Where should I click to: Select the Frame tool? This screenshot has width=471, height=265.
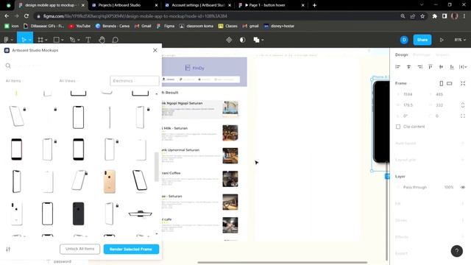point(40,40)
